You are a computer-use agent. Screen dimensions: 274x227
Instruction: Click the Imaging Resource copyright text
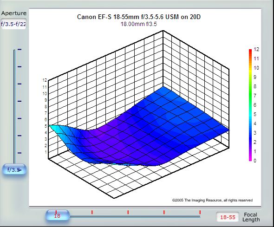click(x=212, y=200)
